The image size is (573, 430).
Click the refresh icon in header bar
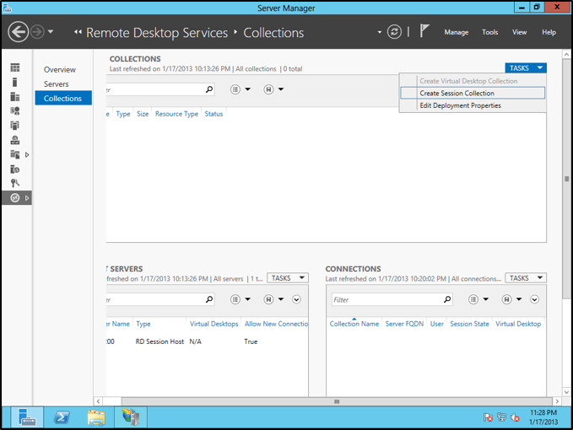pos(394,32)
